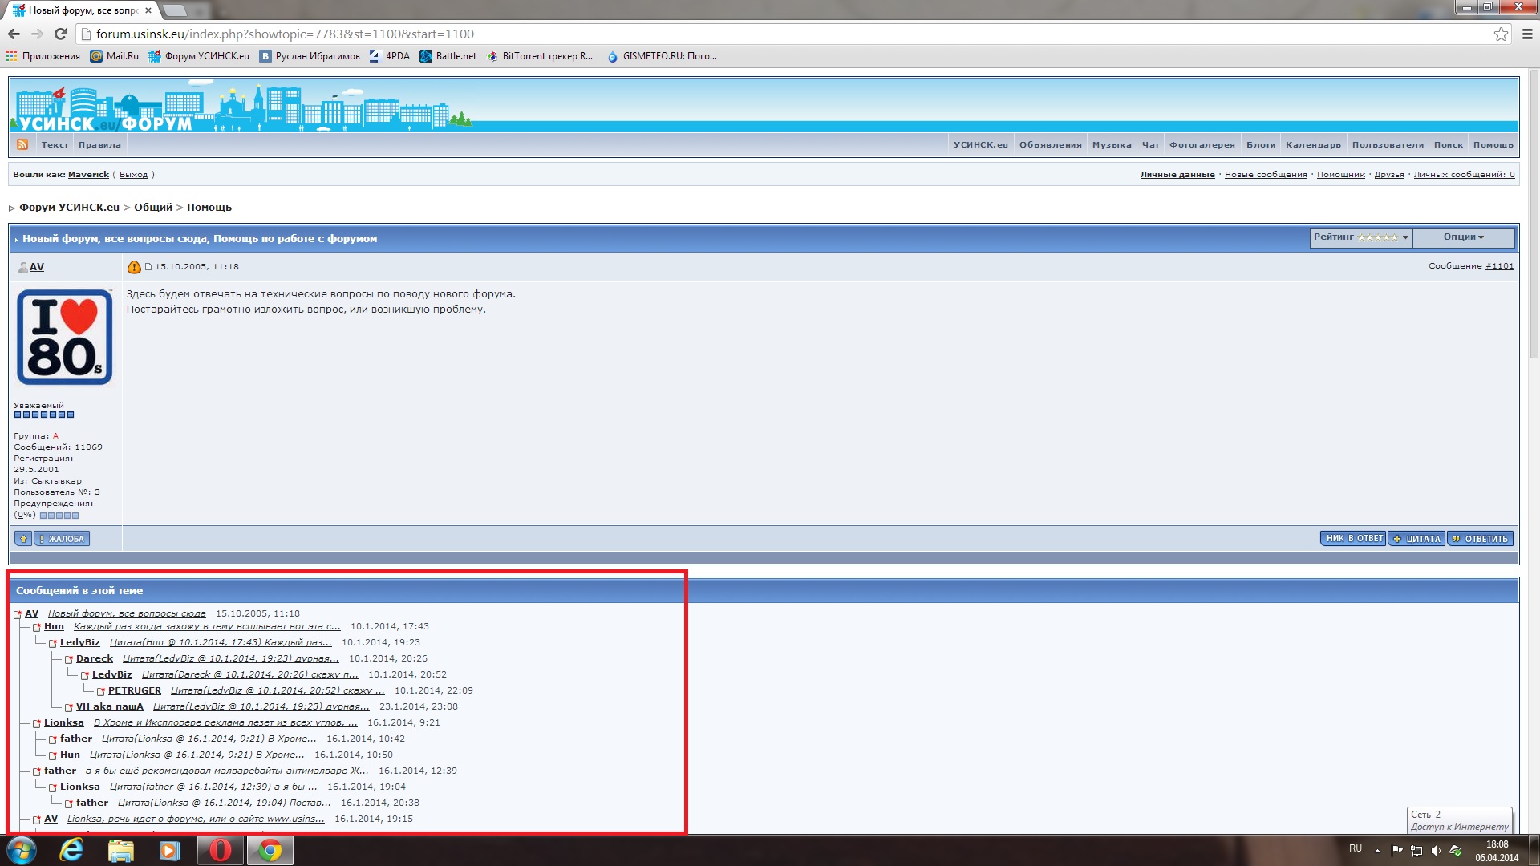Open the Опции dropdown menu
1540x866 pixels.
pos(1463,237)
